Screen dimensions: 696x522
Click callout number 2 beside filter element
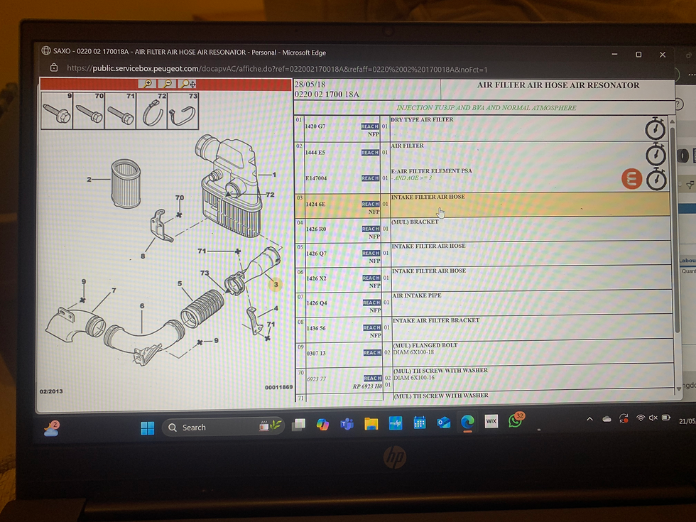tap(89, 179)
